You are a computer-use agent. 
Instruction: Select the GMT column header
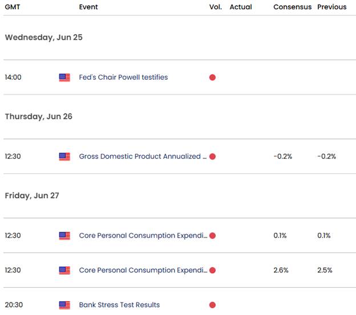coord(12,7)
